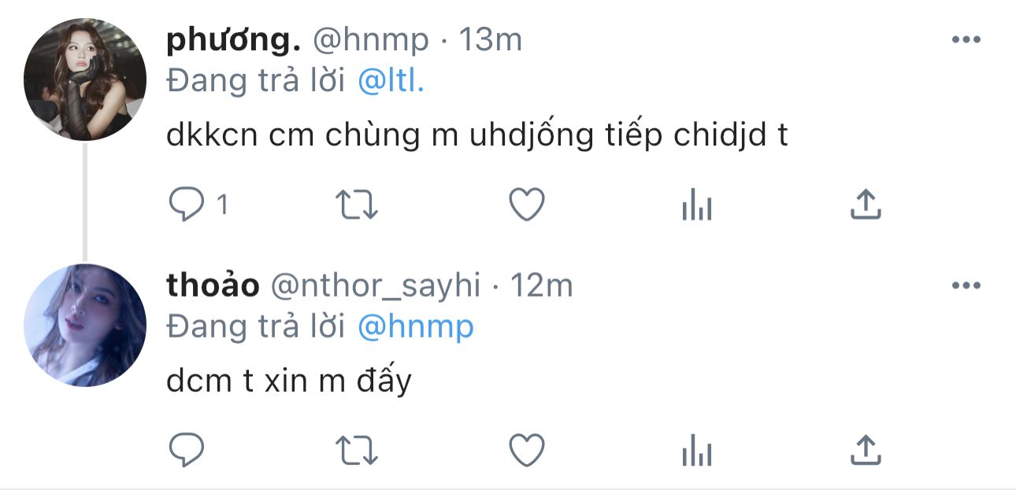Screen dimensions: 1016x490
Task: Like the tweet from thoảo
Action: click(x=526, y=451)
